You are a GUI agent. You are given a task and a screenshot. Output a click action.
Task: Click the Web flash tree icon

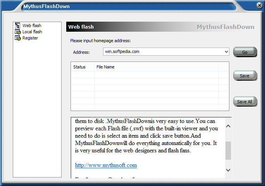coord(17,26)
